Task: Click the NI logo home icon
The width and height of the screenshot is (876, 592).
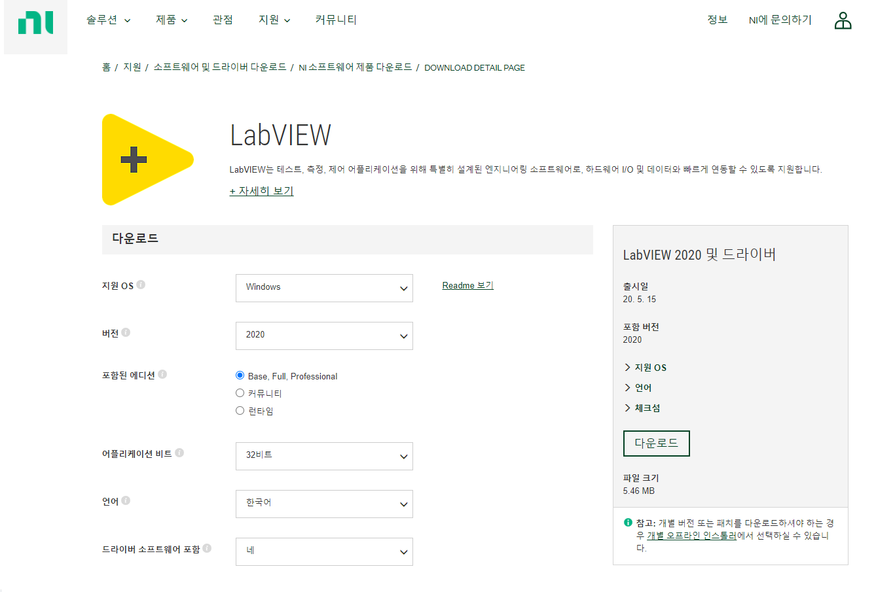Action: click(x=35, y=23)
